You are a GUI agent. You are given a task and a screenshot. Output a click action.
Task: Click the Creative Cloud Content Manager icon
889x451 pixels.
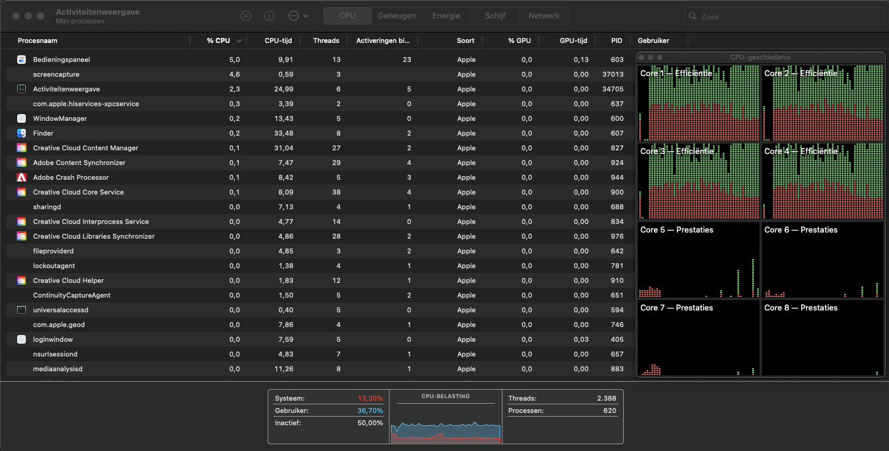[21, 148]
